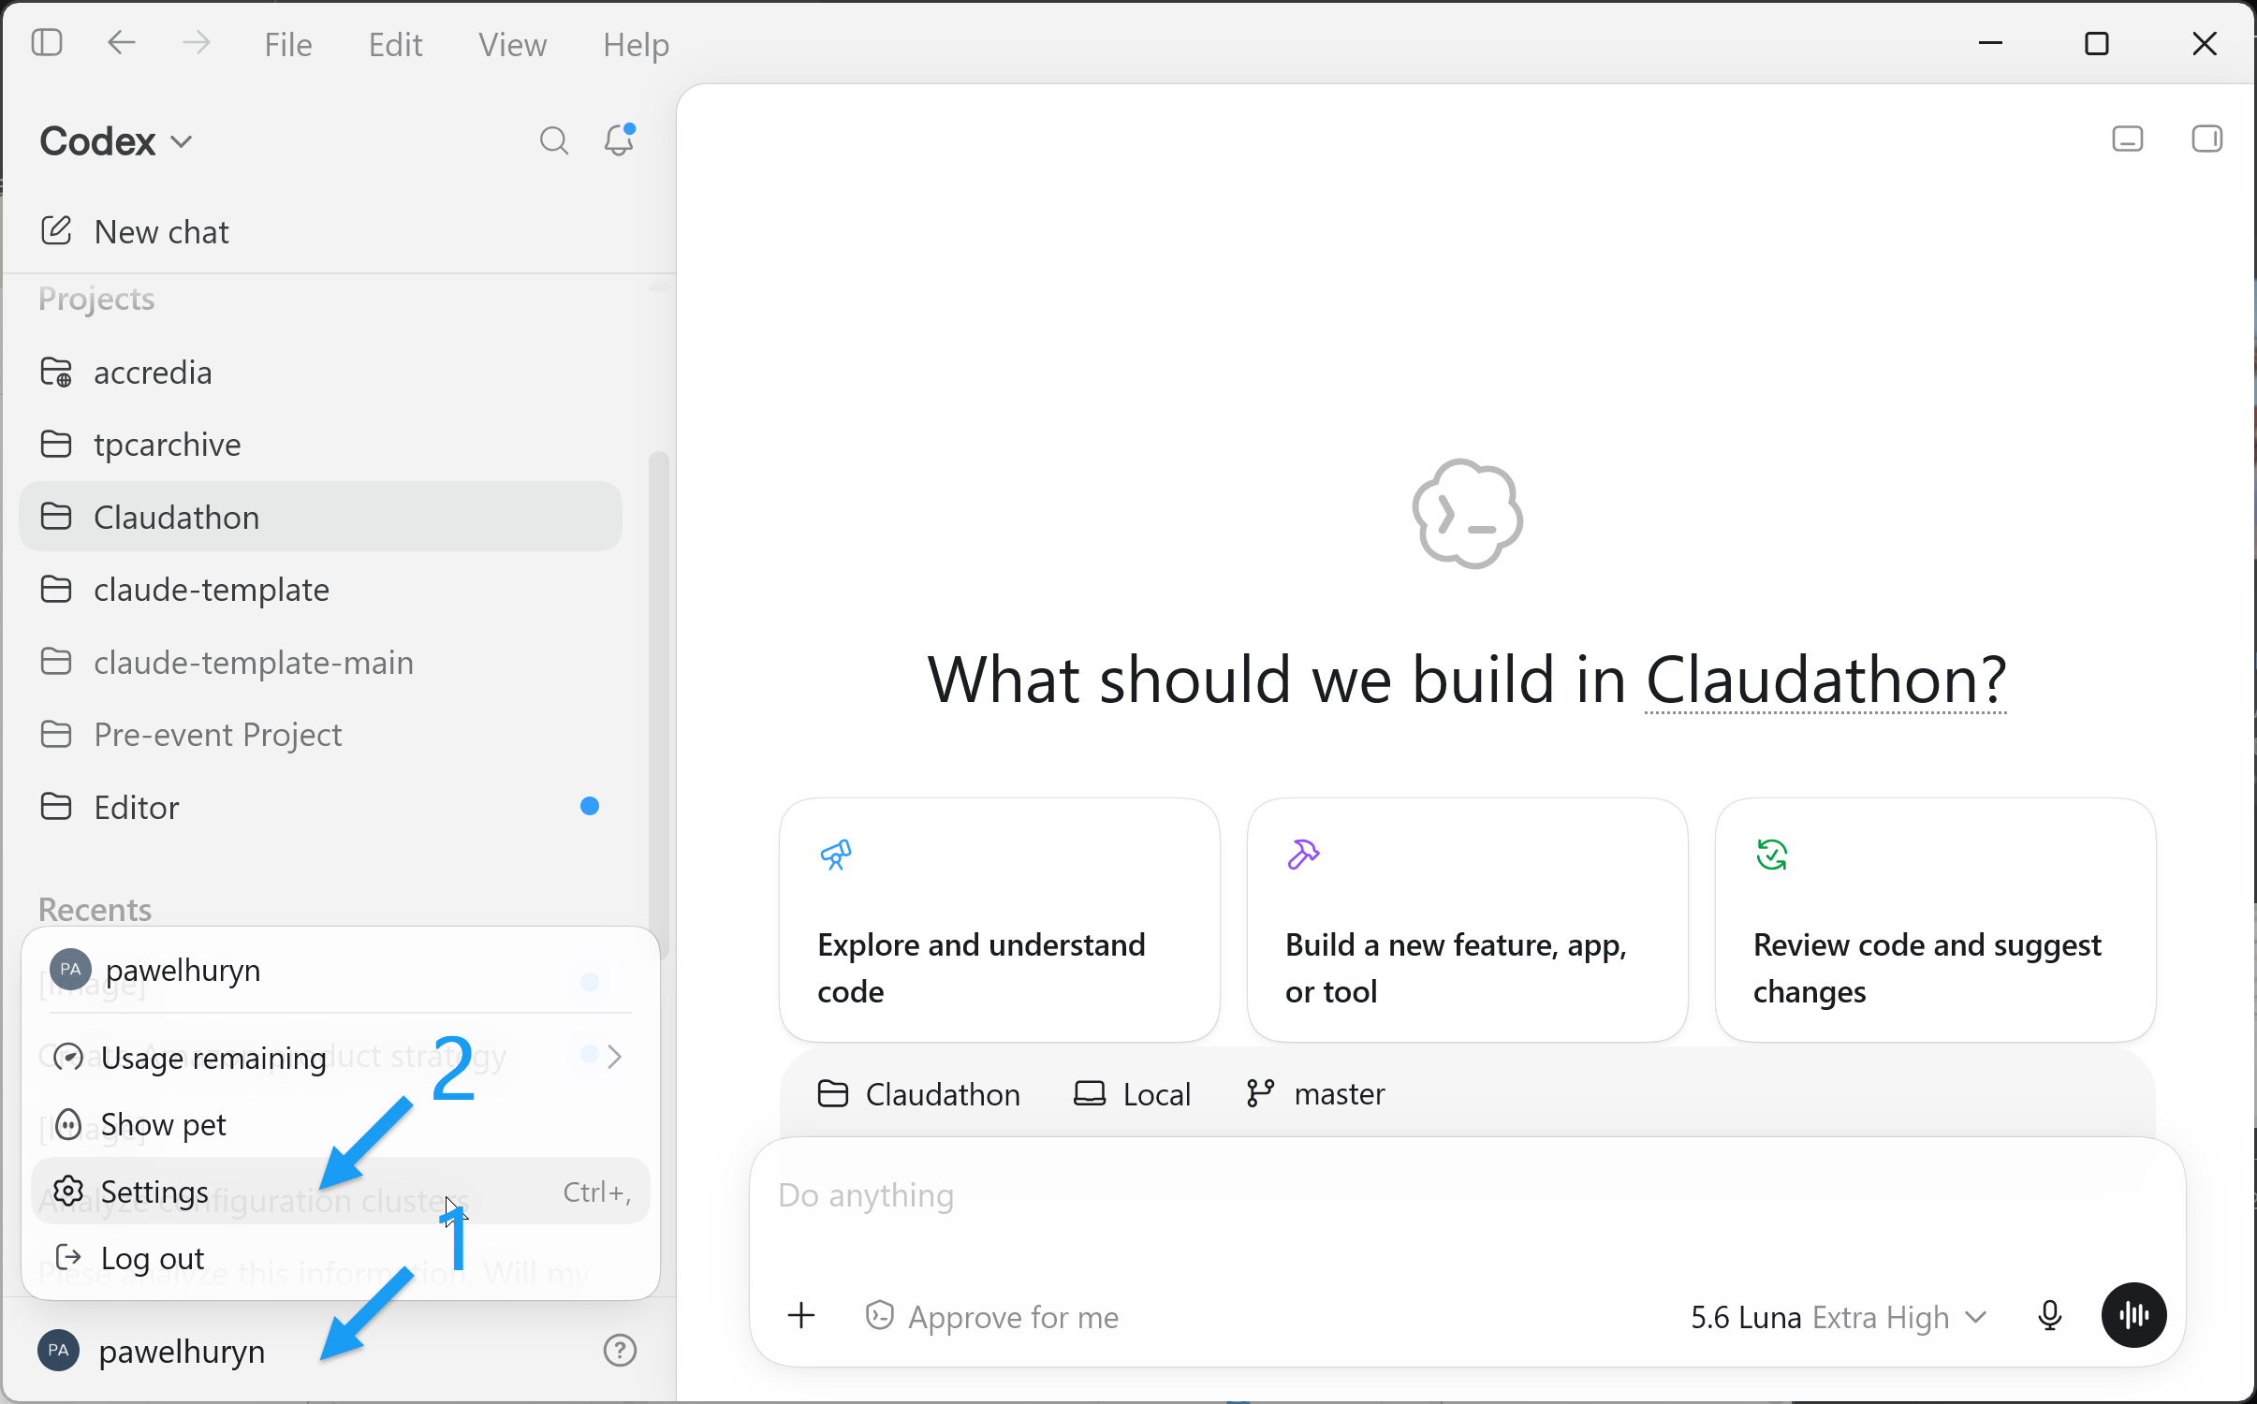Image resolution: width=2257 pixels, height=1404 pixels.
Task: Open the Approve for me permissions selector
Action: 991,1317
